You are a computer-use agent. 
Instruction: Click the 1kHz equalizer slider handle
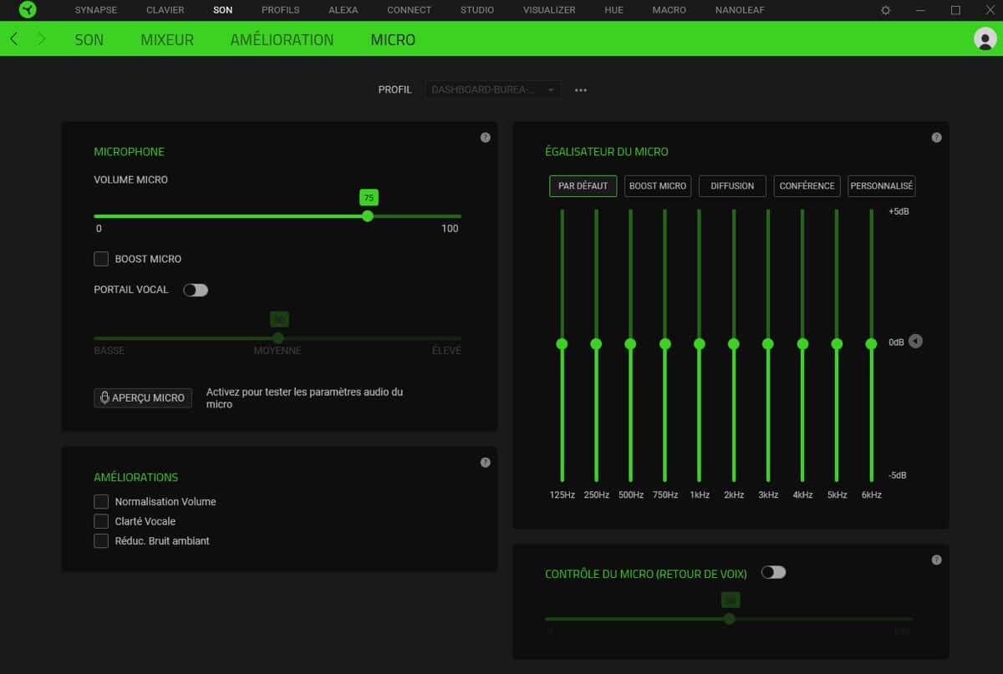pyautogui.click(x=700, y=343)
